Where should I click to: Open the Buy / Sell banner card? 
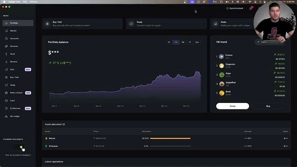(x=82, y=24)
